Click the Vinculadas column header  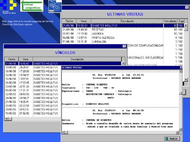tap(171, 21)
